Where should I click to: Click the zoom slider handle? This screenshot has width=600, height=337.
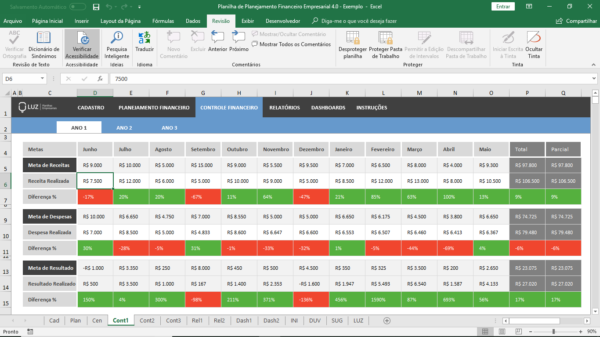click(553, 331)
